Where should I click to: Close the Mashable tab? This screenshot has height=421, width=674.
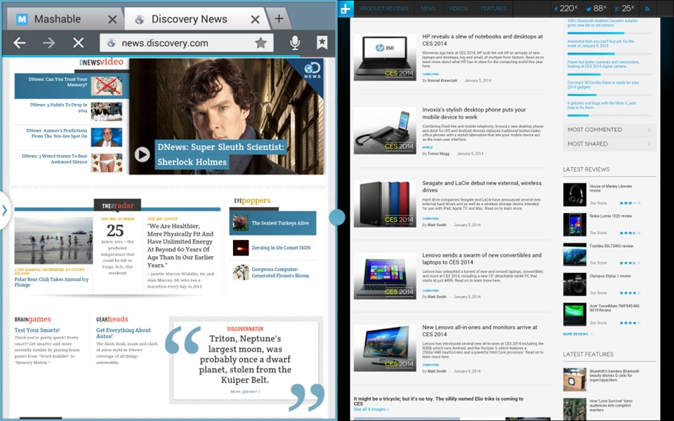point(112,20)
